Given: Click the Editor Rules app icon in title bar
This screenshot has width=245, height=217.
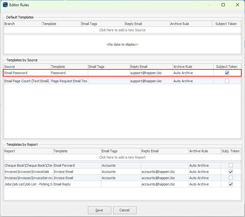Looking at the screenshot, I should [5, 5].
